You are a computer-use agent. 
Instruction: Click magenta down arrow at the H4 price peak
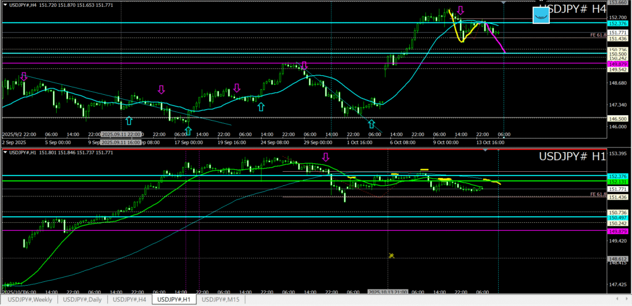coord(460,10)
